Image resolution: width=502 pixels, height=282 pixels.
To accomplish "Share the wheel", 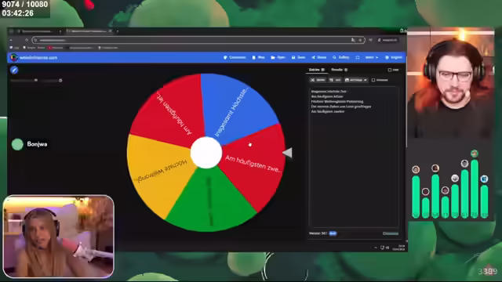I will (319, 57).
